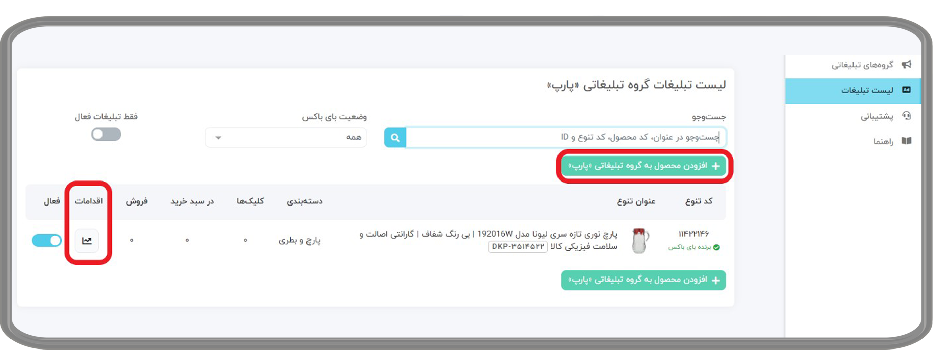Toggle off the فعال switch for product 114221146
The image size is (933, 361).
(47, 241)
